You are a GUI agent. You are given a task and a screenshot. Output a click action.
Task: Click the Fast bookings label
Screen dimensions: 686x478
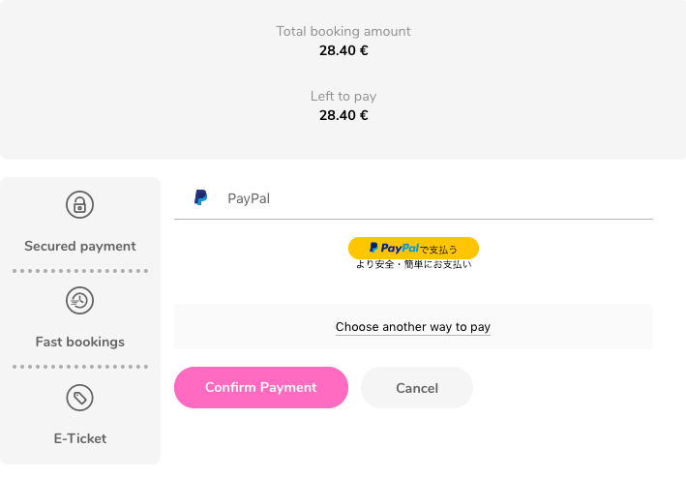(x=80, y=342)
